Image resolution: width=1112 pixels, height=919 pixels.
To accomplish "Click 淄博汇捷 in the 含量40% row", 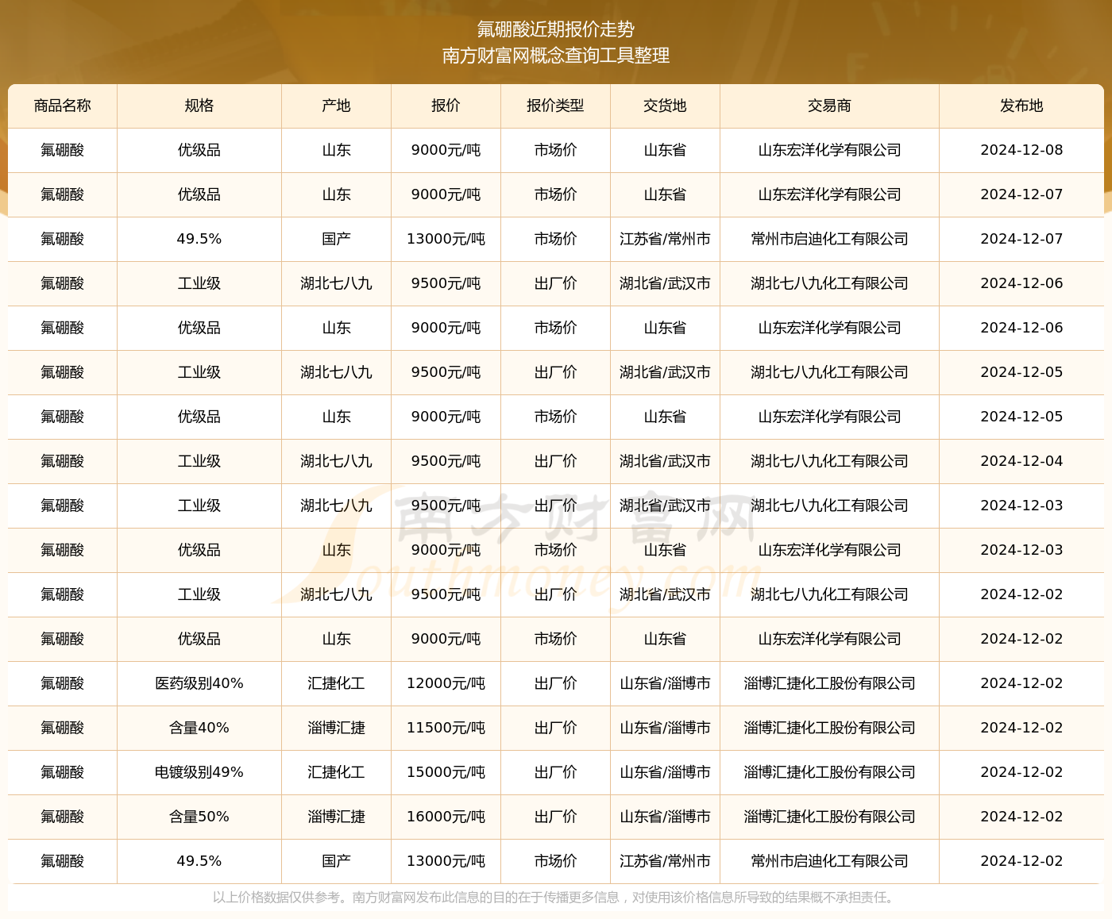I will point(336,728).
